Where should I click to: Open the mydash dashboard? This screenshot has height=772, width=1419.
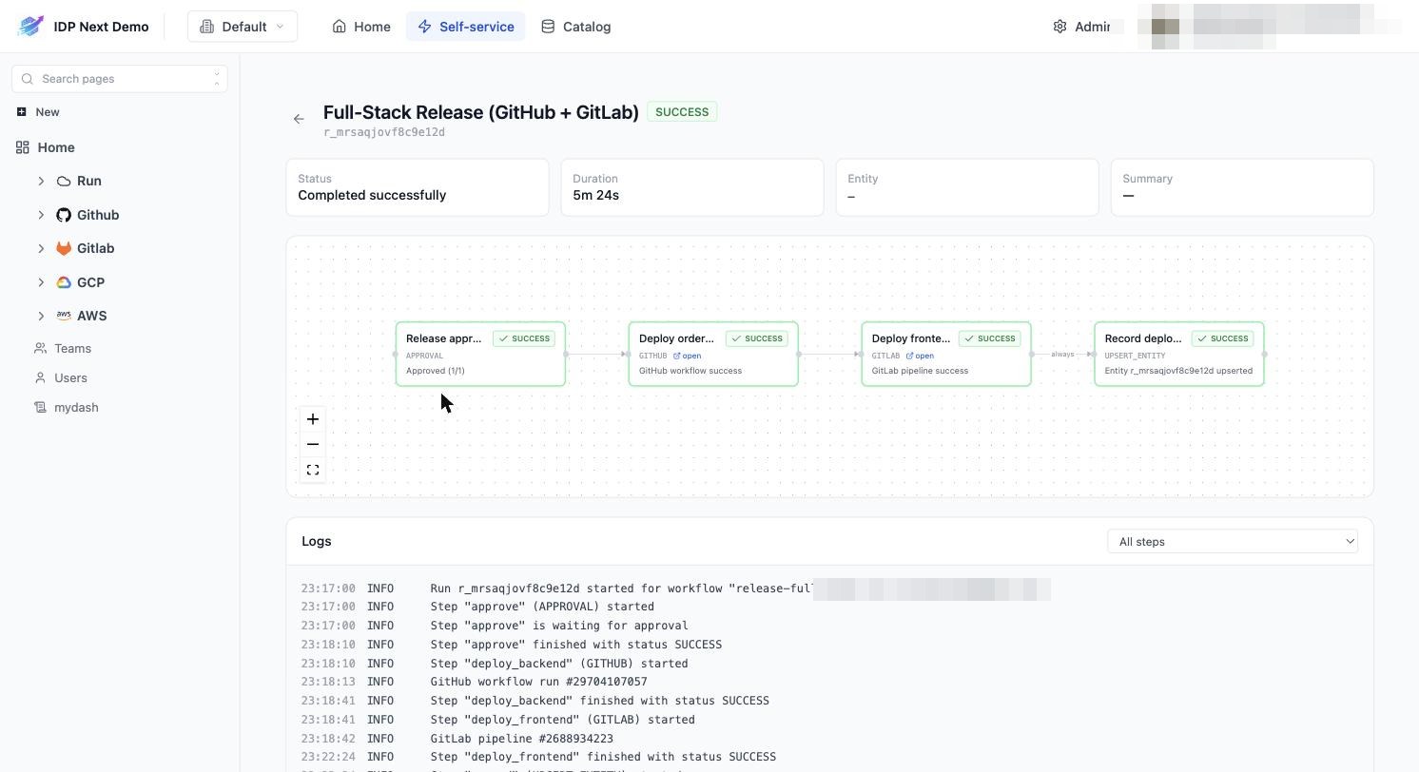pos(76,408)
